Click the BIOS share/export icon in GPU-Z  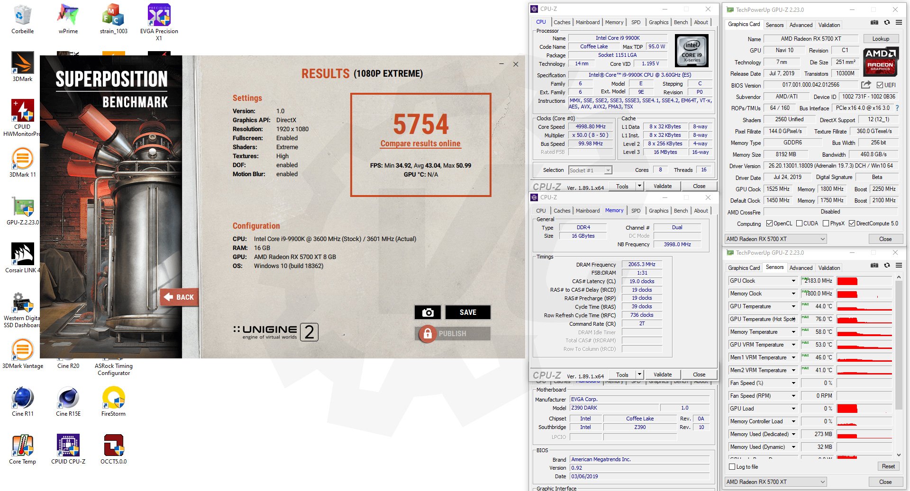coord(866,85)
